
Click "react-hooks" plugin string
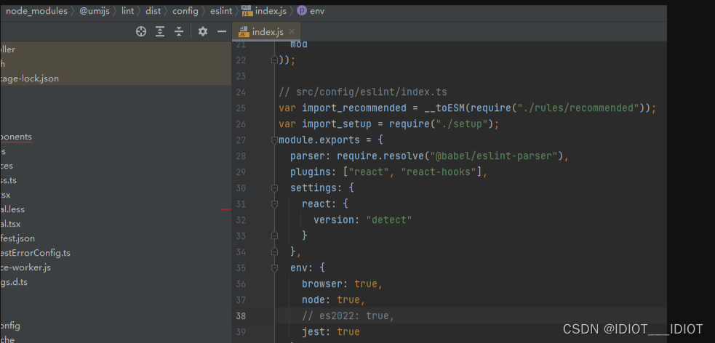[x=439, y=171]
